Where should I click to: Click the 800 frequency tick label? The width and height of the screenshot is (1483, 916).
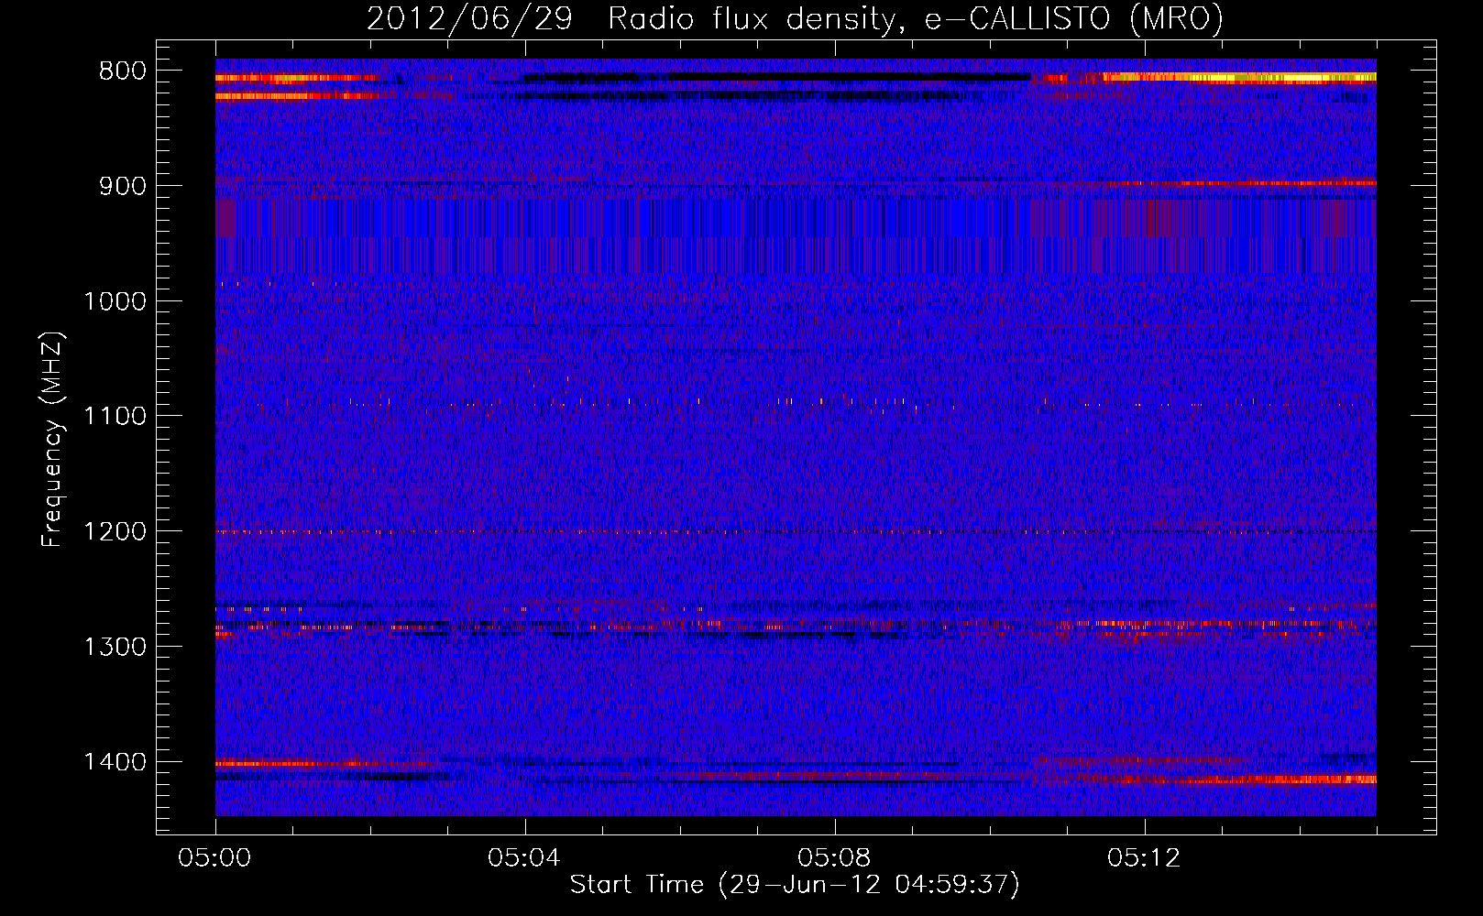tap(123, 71)
